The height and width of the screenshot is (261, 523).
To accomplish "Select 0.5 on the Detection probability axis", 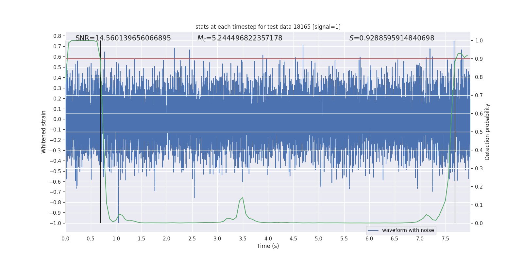I will [x=479, y=132].
